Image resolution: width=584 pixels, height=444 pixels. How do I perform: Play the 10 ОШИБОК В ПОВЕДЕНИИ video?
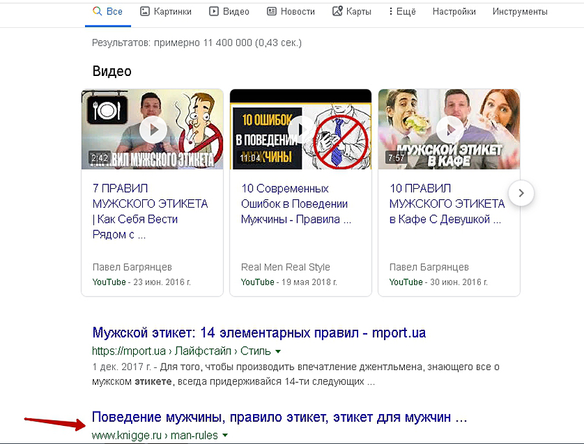[x=301, y=129]
